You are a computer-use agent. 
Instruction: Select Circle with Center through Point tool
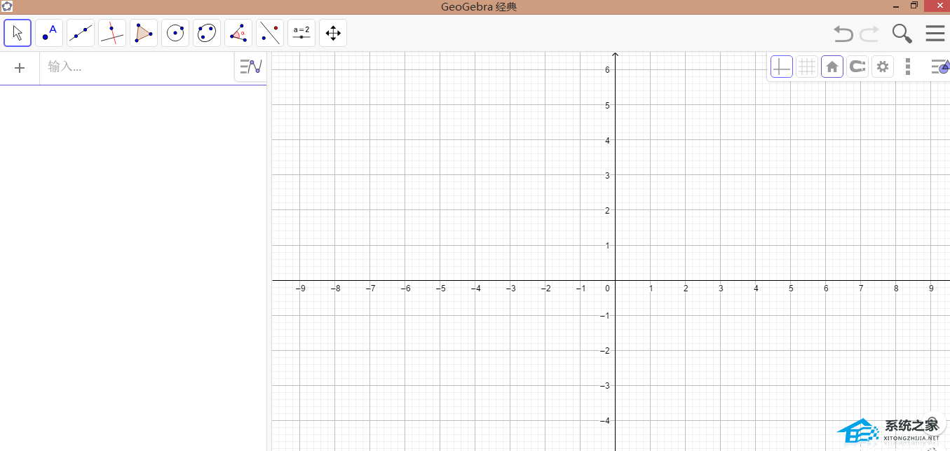(175, 33)
